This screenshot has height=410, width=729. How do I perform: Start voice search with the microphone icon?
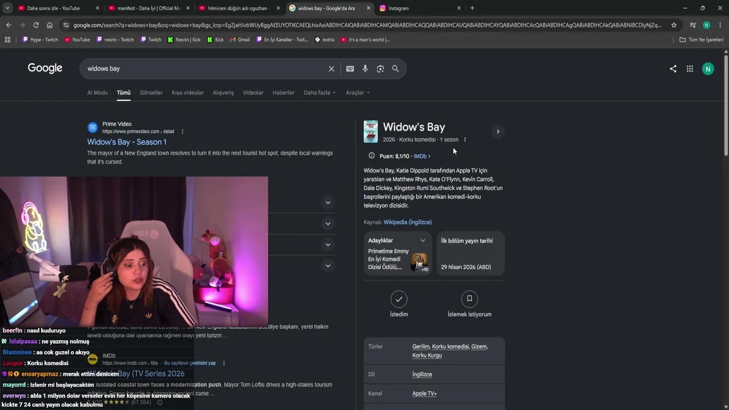point(365,69)
